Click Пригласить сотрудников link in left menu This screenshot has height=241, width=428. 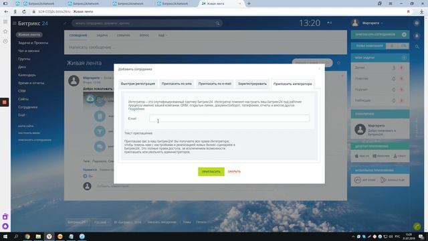pos(35,140)
